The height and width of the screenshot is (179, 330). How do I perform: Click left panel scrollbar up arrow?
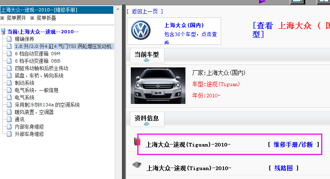pyautogui.click(x=118, y=9)
